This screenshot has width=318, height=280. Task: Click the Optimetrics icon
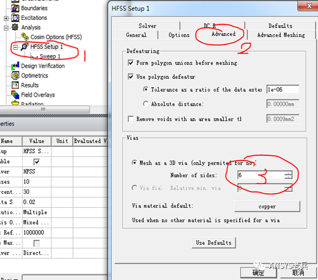pyautogui.click(x=15, y=76)
